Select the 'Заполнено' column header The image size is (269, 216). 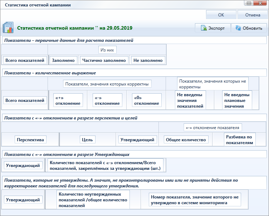(63, 60)
